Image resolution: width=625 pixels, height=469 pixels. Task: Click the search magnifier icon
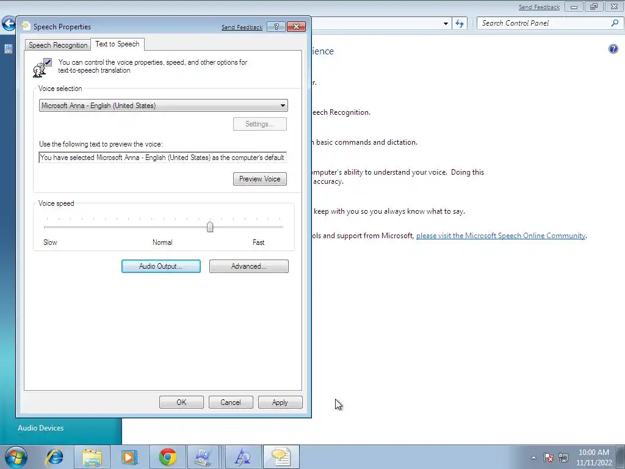(615, 23)
